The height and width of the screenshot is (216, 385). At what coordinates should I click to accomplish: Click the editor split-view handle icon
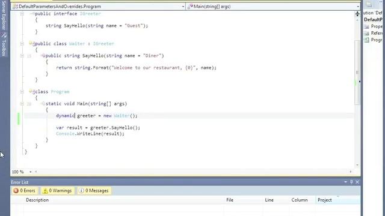pyautogui.click(x=357, y=14)
